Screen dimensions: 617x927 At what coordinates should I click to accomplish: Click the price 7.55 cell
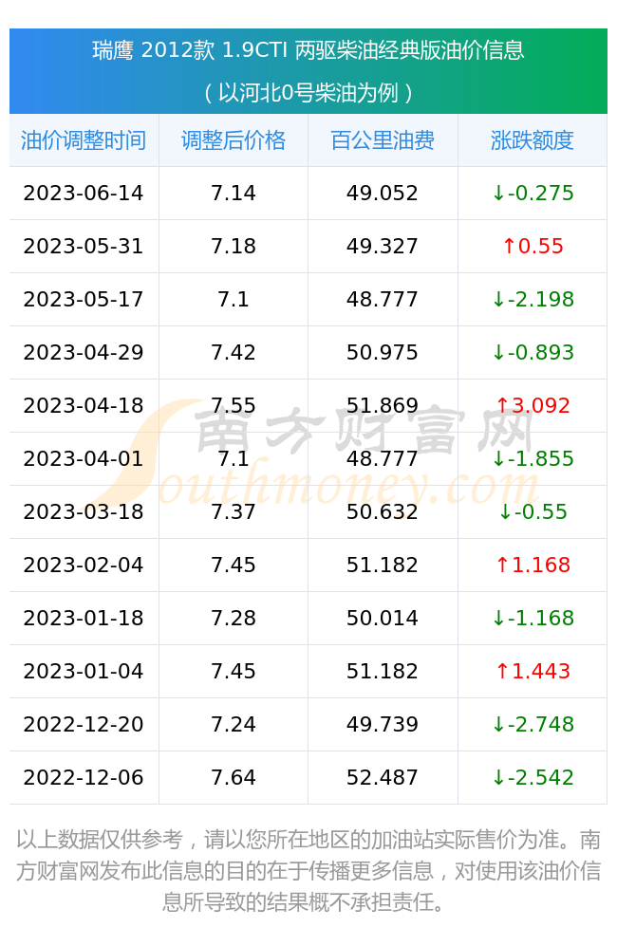234,406
